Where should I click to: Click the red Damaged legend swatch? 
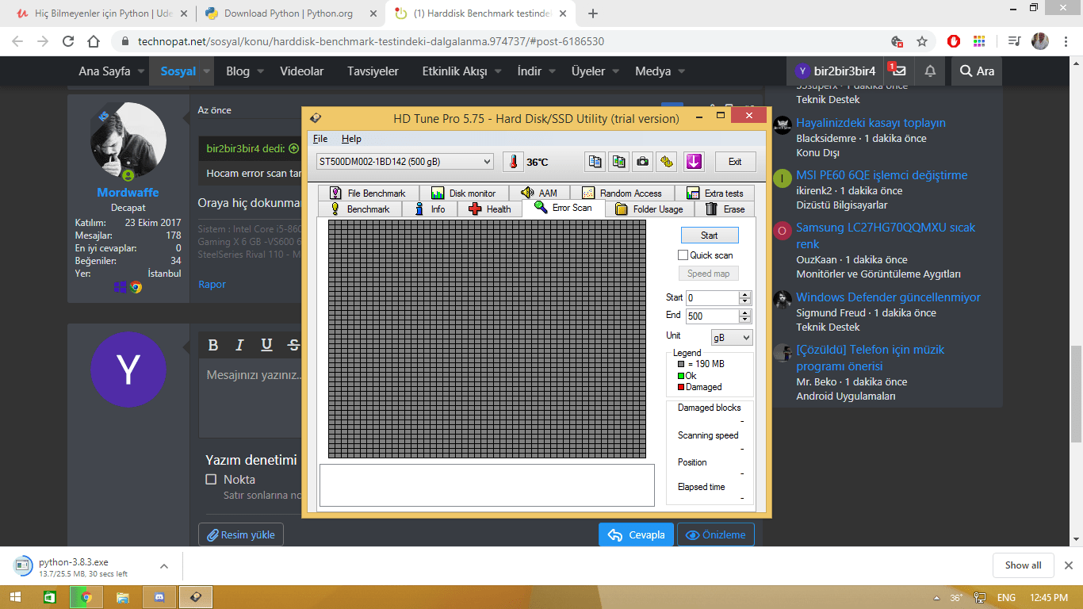(x=681, y=387)
